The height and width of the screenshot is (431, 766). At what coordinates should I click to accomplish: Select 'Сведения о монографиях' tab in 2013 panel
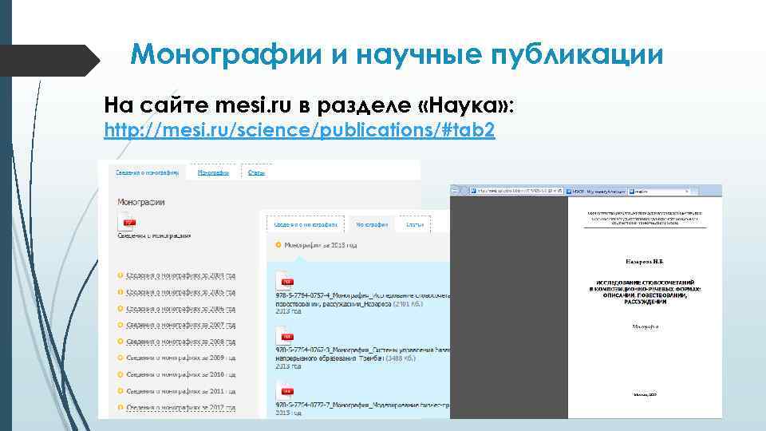[x=306, y=225]
